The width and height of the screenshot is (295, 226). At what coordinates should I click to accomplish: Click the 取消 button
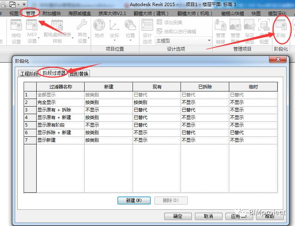tap(209, 216)
